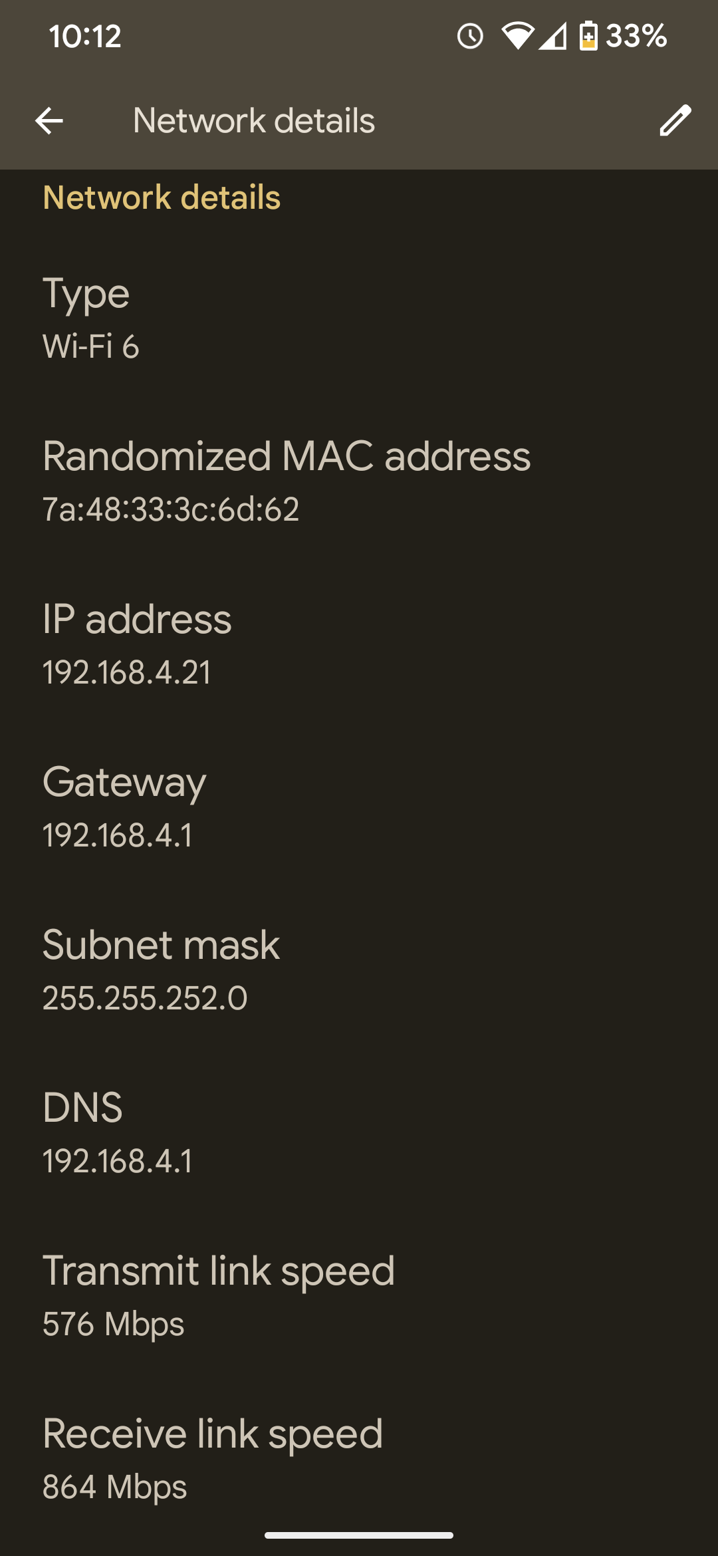Tap the back arrow icon
This screenshot has width=718, height=1556.
[49, 121]
